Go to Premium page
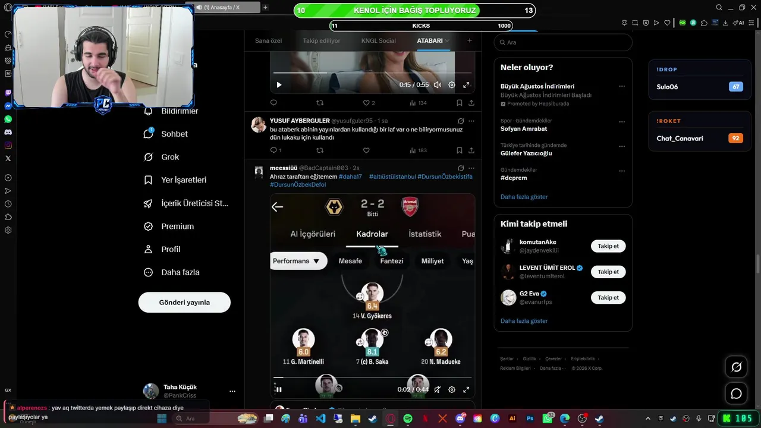This screenshot has width=761, height=428. [169, 226]
